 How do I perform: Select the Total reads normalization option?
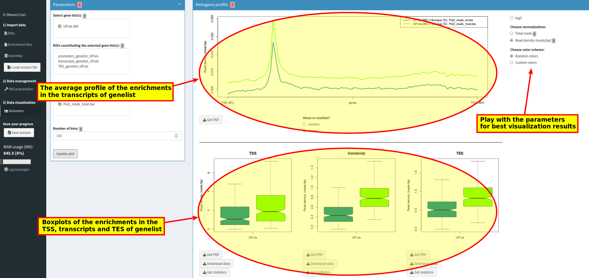coord(512,33)
